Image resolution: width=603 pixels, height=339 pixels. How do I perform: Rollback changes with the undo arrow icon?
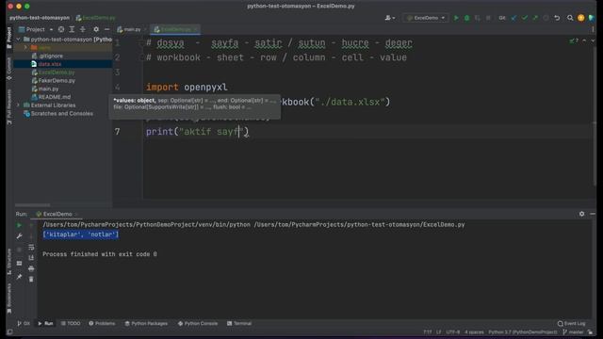point(557,18)
